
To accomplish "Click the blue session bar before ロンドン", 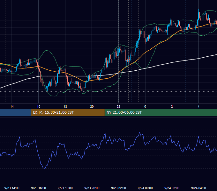I will click(16, 112).
